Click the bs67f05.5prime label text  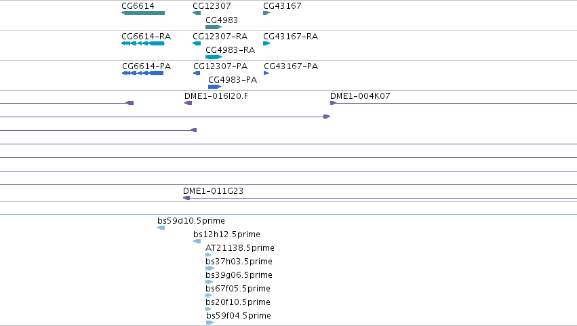tap(238, 289)
